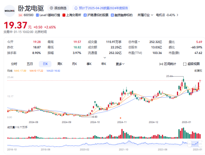Click the 委比 value -60.59%

(196, 47)
